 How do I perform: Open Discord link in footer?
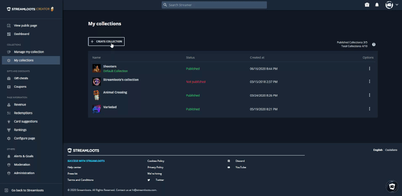(240, 161)
